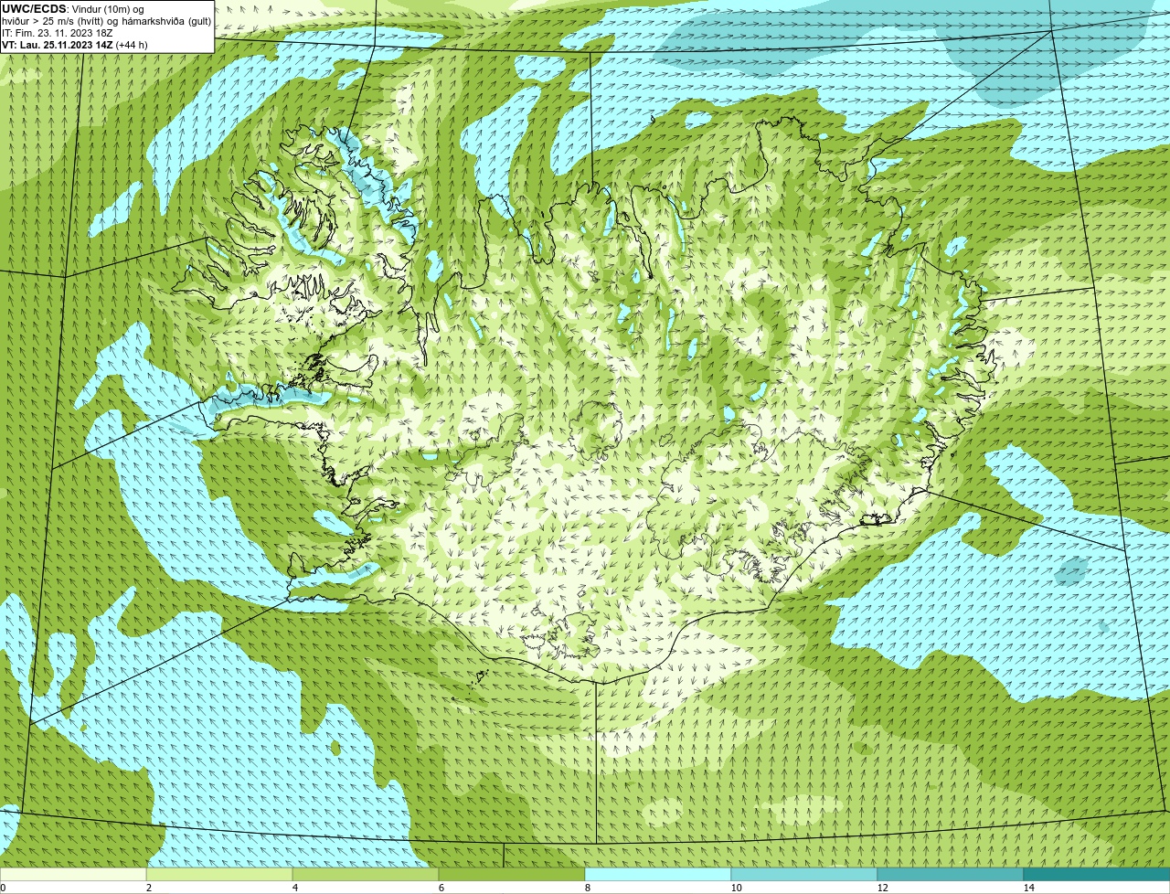
Task: Click the 'VT: Lau. 25.11.2023 14Z (+44 h)' line
Action: [x=75, y=45]
